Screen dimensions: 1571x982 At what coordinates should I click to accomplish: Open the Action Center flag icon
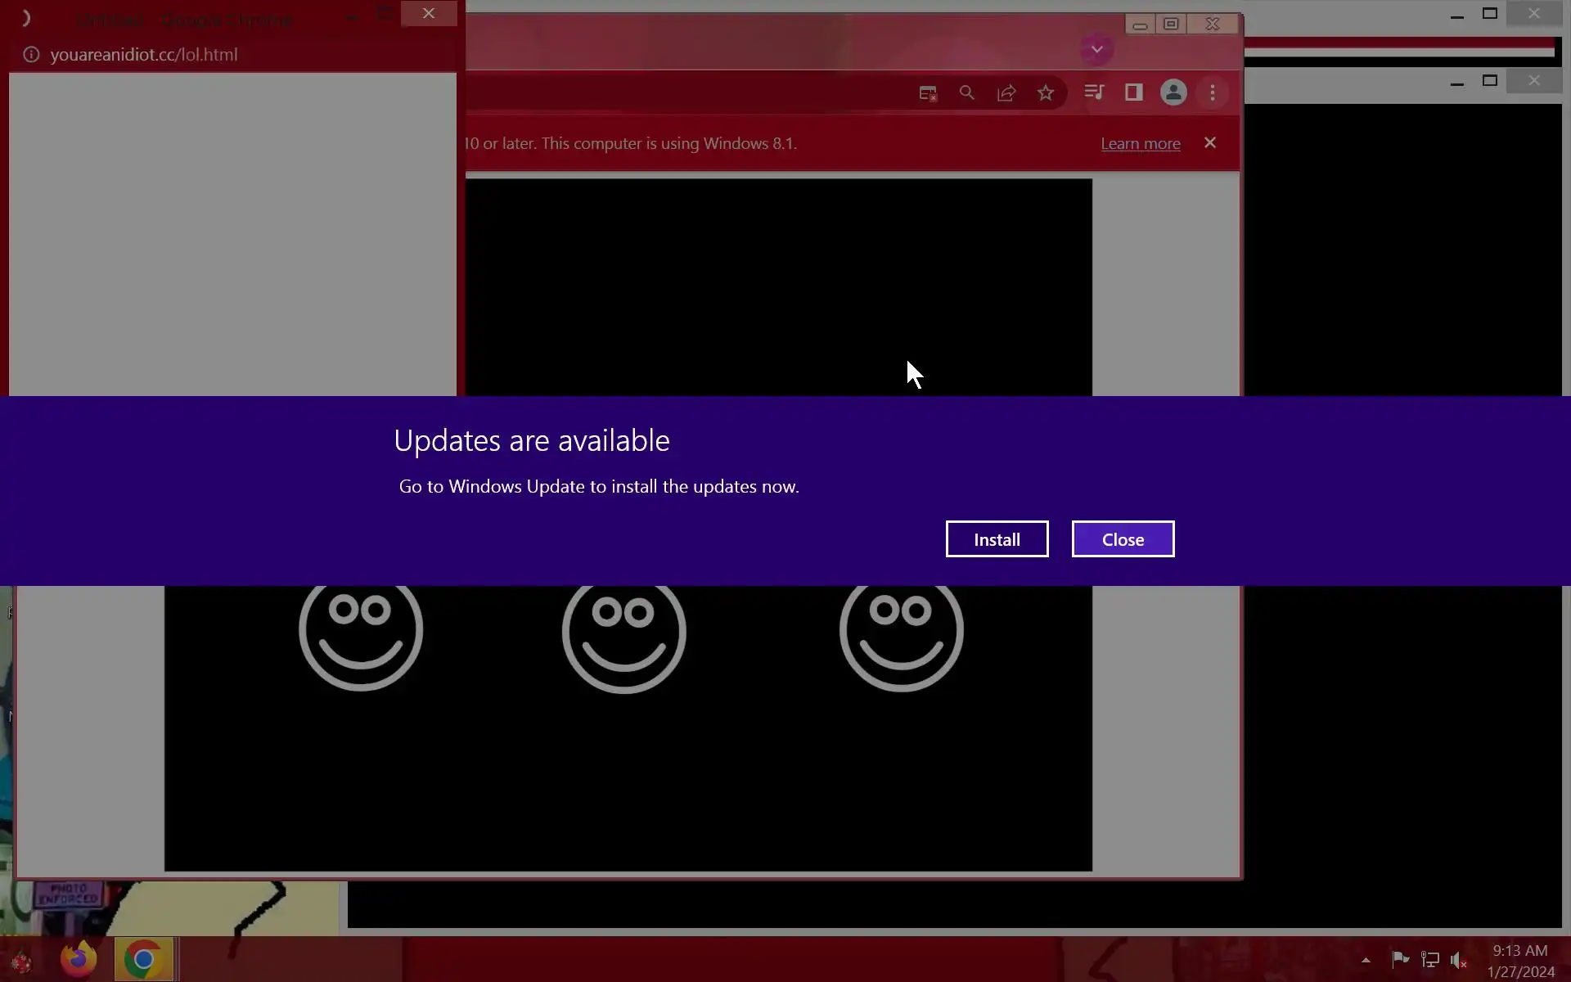pos(1400,959)
